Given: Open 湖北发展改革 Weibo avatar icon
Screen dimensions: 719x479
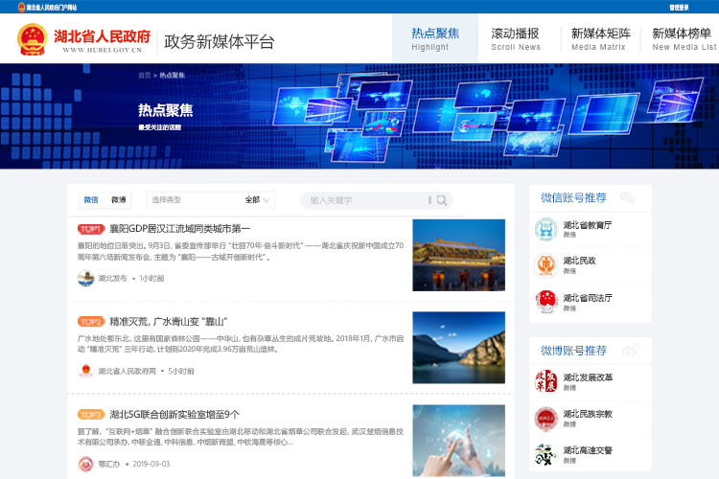Looking at the screenshot, I should click(x=545, y=381).
